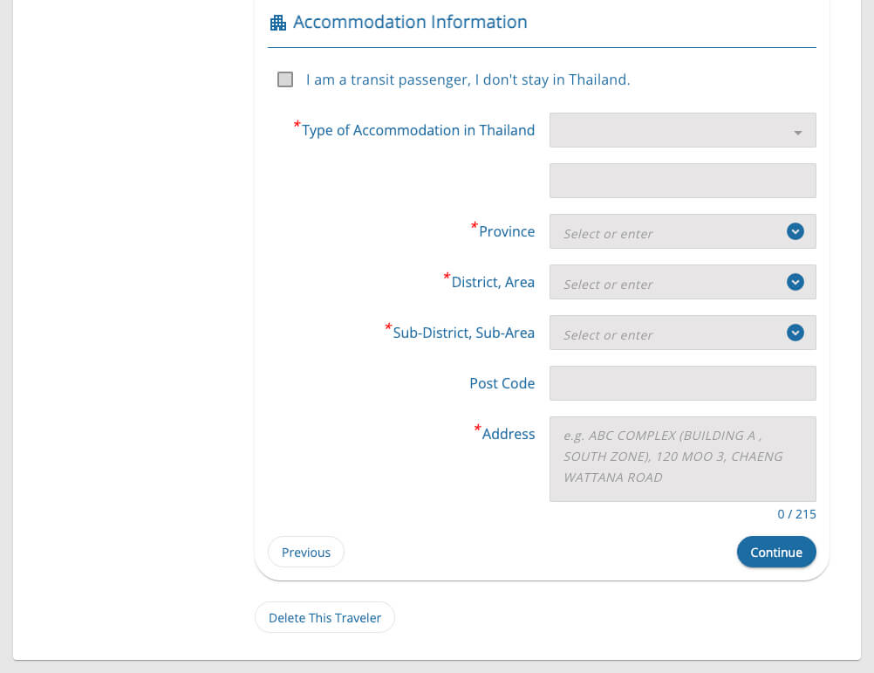Click the District, Area select field
Image resolution: width=874 pixels, height=673 pixels.
[682, 282]
